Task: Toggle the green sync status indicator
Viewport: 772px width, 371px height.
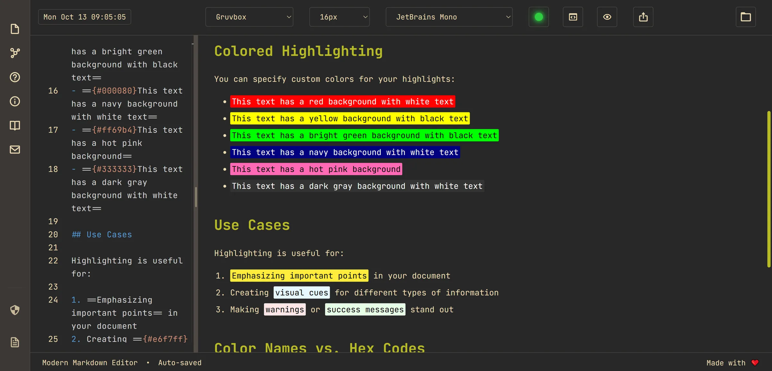Action: pyautogui.click(x=538, y=17)
